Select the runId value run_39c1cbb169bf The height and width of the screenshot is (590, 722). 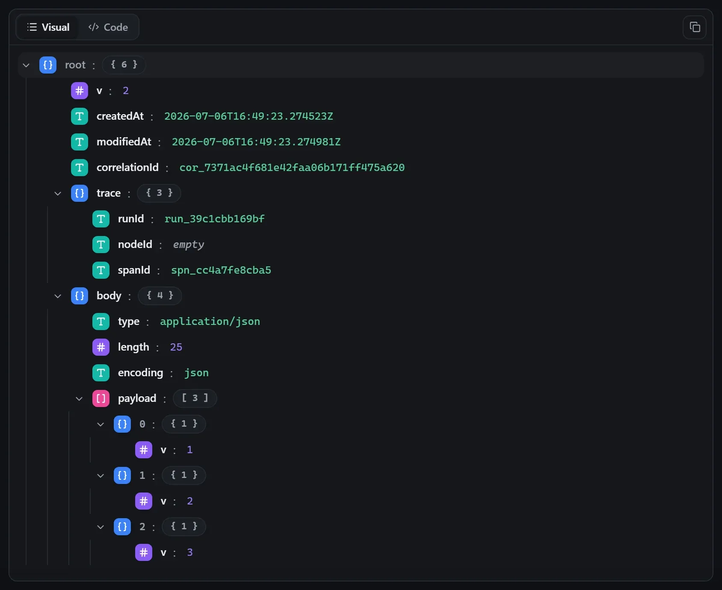[215, 219]
